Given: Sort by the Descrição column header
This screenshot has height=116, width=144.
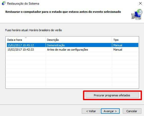Looking at the screenshot, I should (79, 40).
